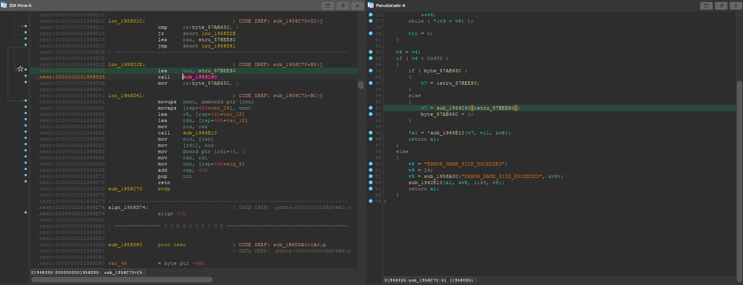Click the sub_1958D80 proc near line

147,245
